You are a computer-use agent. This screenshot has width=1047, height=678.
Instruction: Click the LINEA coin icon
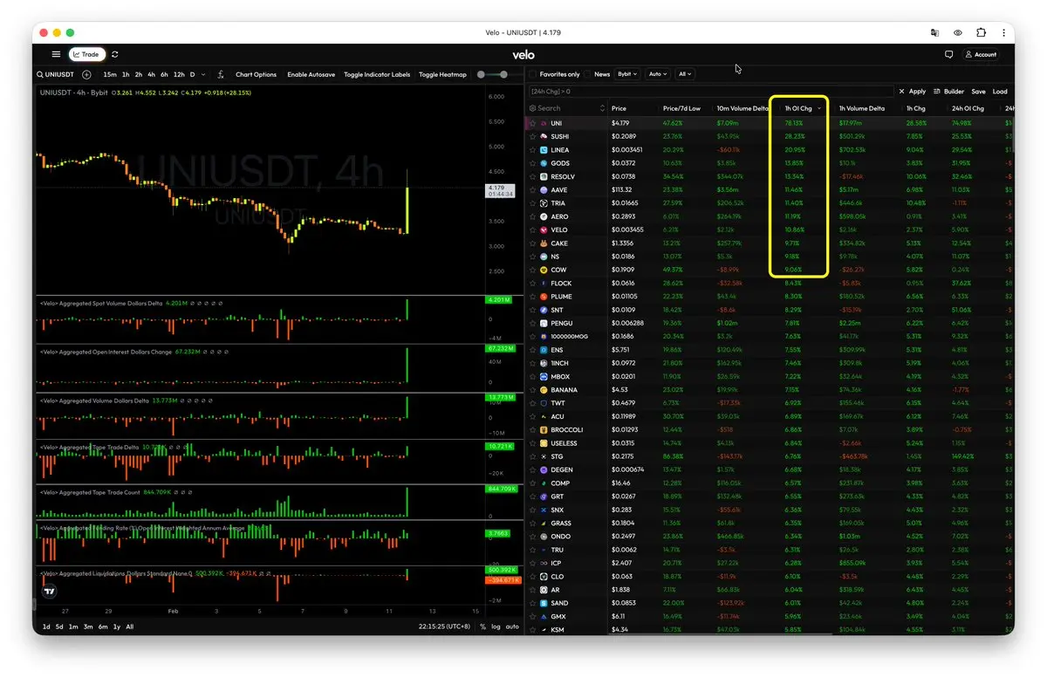544,150
